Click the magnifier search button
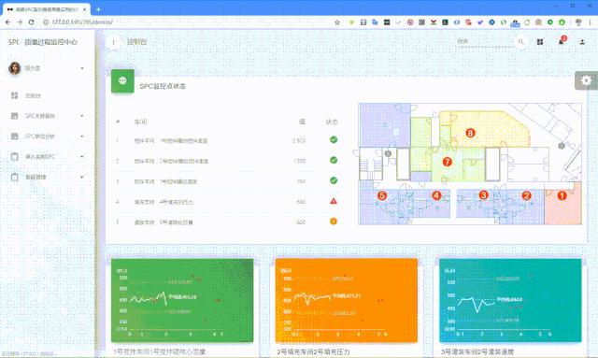Screen dimensions: 598x358 click(x=520, y=42)
